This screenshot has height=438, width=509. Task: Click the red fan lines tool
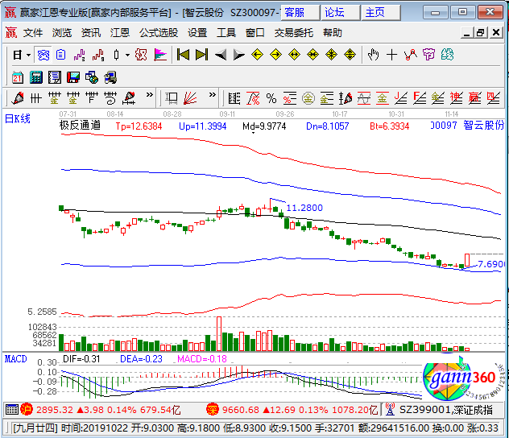tap(190, 98)
